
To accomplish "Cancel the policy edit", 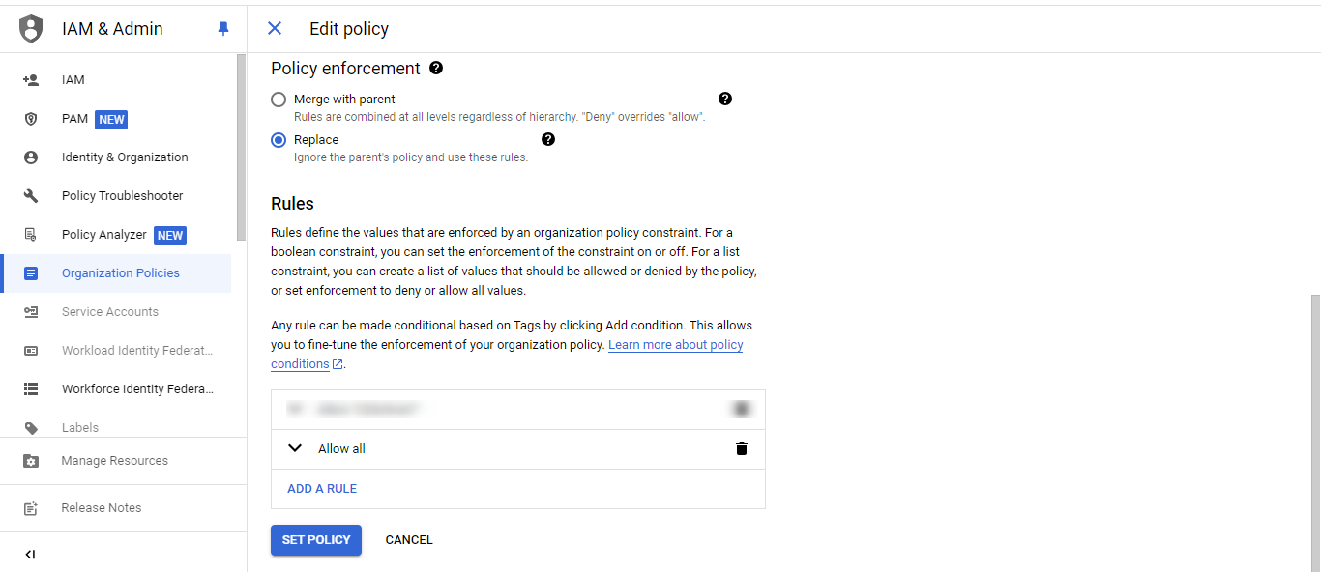I will [x=409, y=540].
